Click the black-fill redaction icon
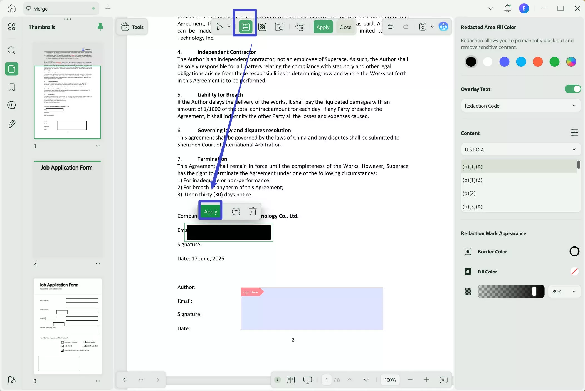This screenshot has width=585, height=391. (263, 27)
